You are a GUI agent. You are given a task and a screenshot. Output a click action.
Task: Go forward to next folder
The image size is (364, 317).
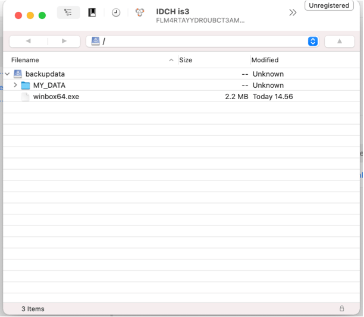point(64,41)
